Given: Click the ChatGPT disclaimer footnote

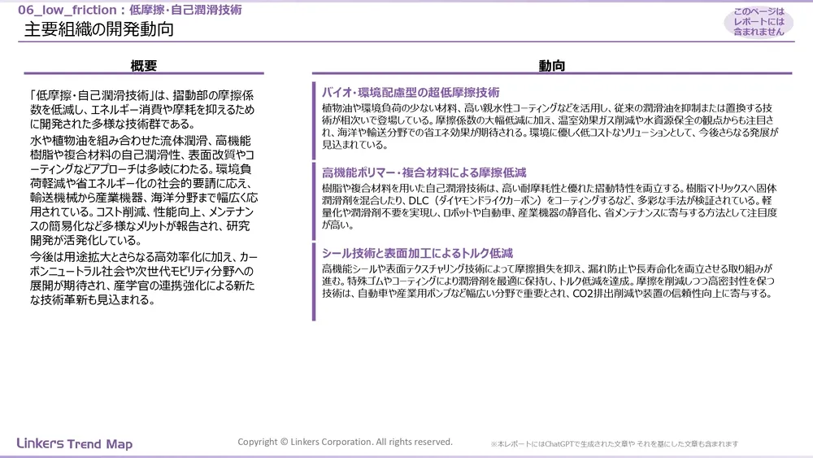Looking at the screenshot, I should pos(615,444).
